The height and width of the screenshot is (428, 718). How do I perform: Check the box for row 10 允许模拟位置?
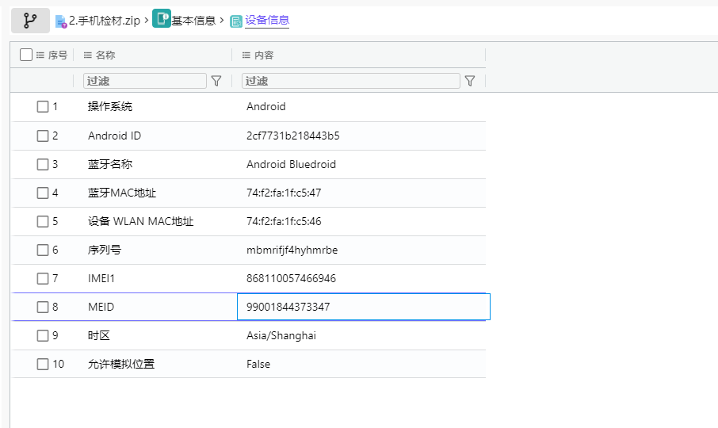click(x=43, y=364)
